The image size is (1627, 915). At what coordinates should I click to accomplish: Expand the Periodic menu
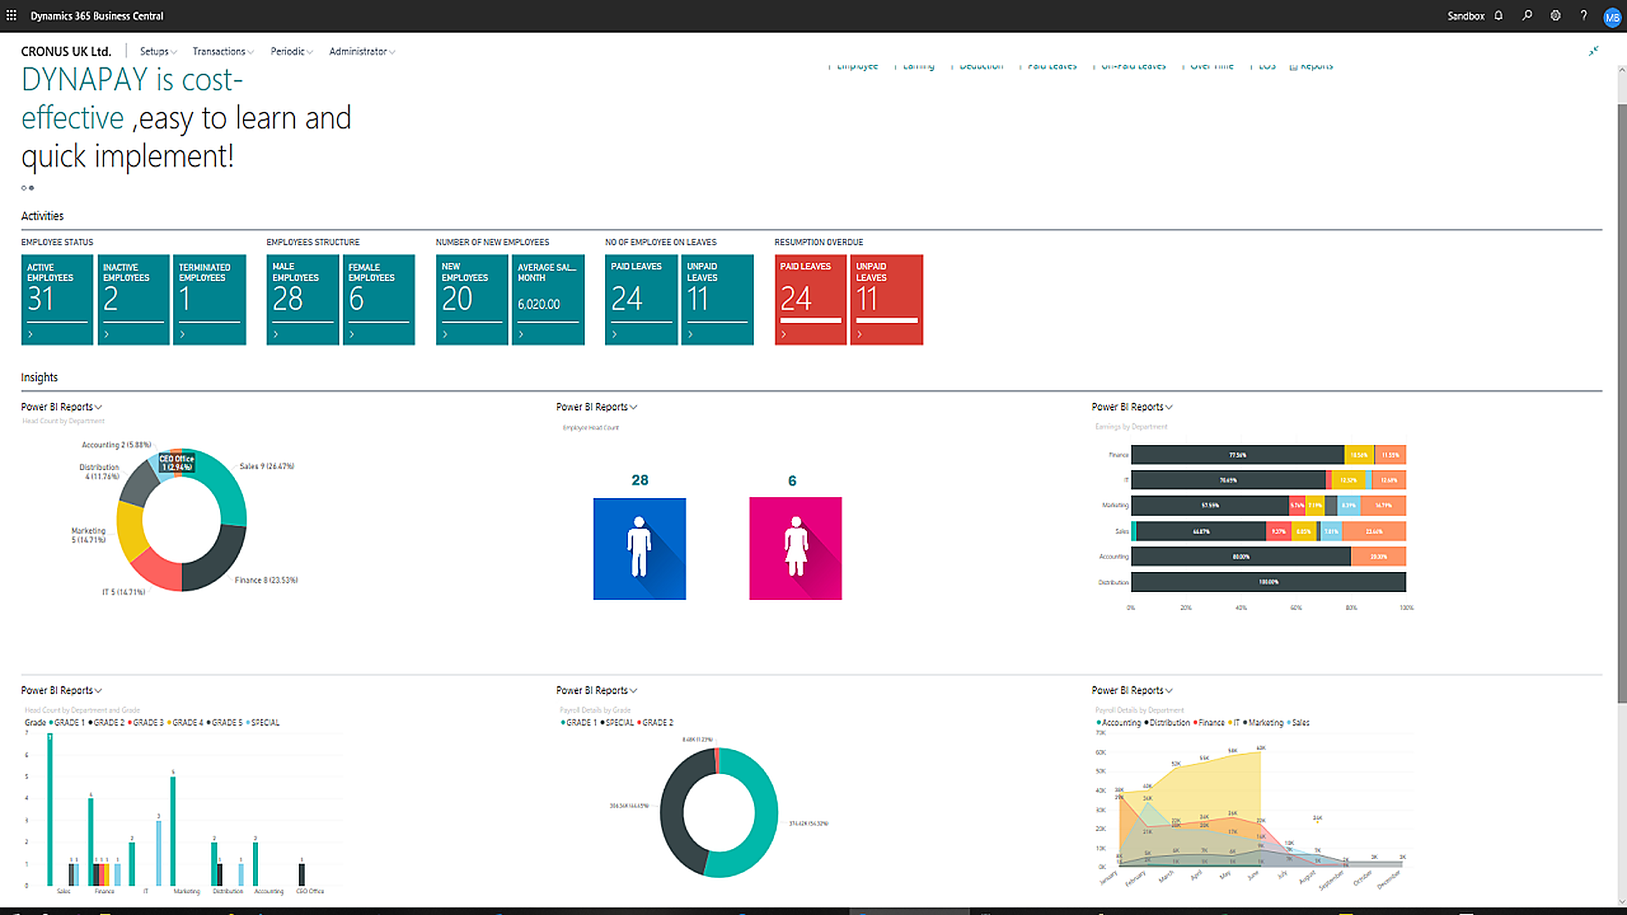click(x=292, y=51)
